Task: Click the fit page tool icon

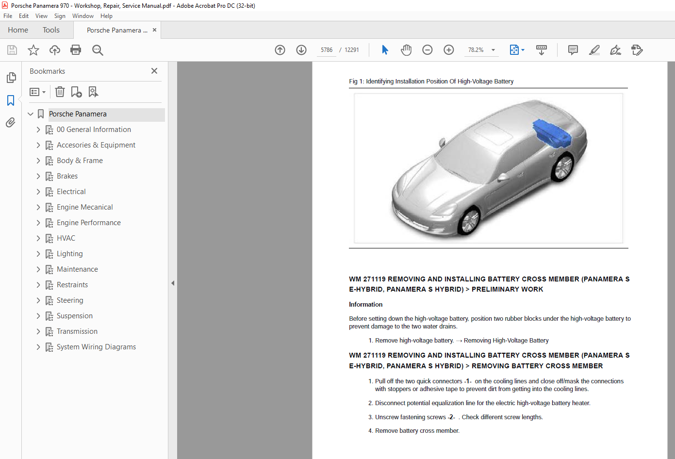Action: (x=514, y=50)
